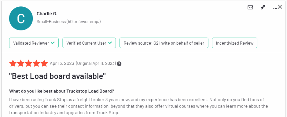Click the G2 invite review source badge
The width and height of the screenshot is (287, 117).
coord(164,43)
